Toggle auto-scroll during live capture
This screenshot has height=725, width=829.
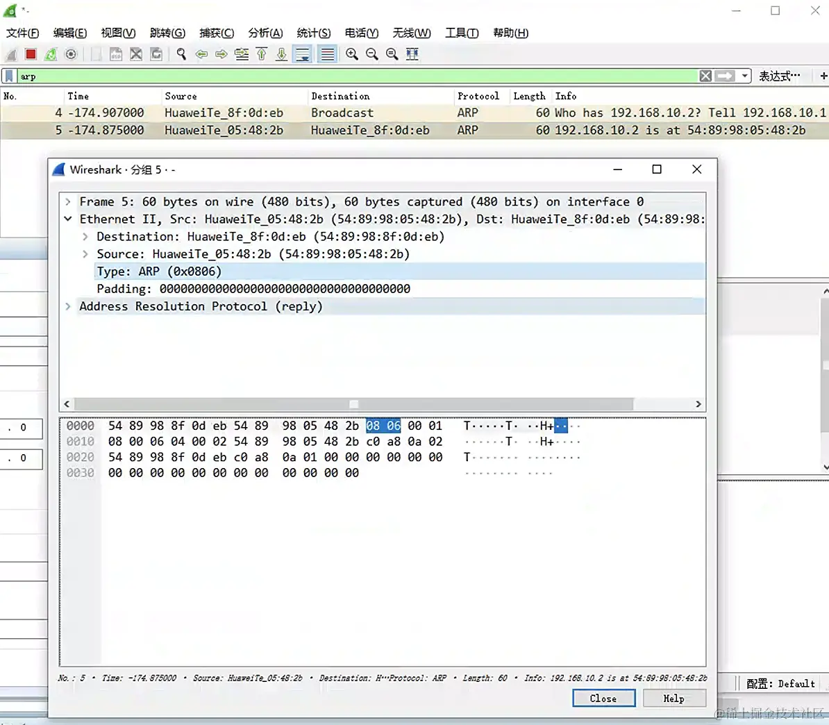tap(303, 54)
